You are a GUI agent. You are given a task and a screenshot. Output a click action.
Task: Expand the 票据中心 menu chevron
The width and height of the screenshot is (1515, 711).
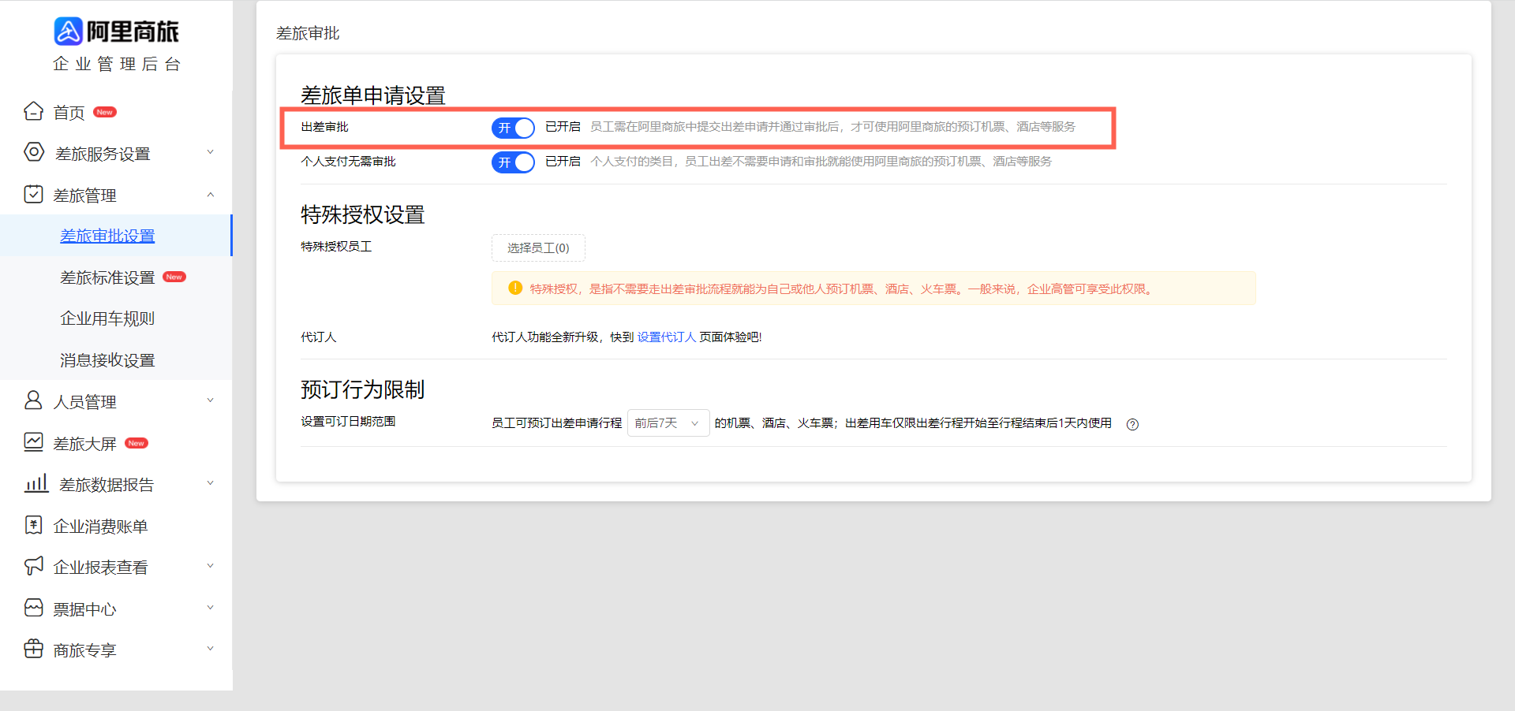211,608
